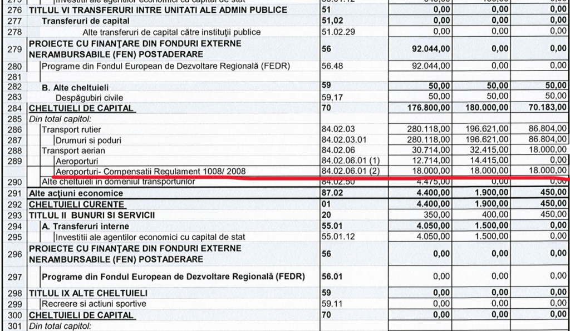This screenshot has height=331, width=570.
Task: Click value 280.118,00 in Drumuri si poduri row
Action: 429,139
